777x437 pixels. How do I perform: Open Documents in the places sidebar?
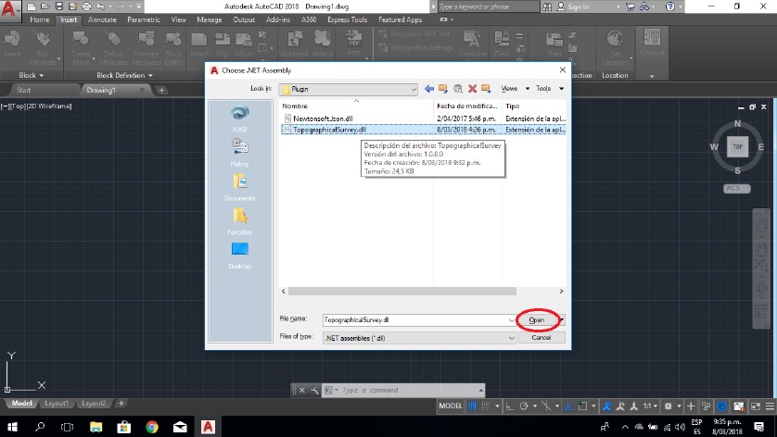[x=240, y=187]
